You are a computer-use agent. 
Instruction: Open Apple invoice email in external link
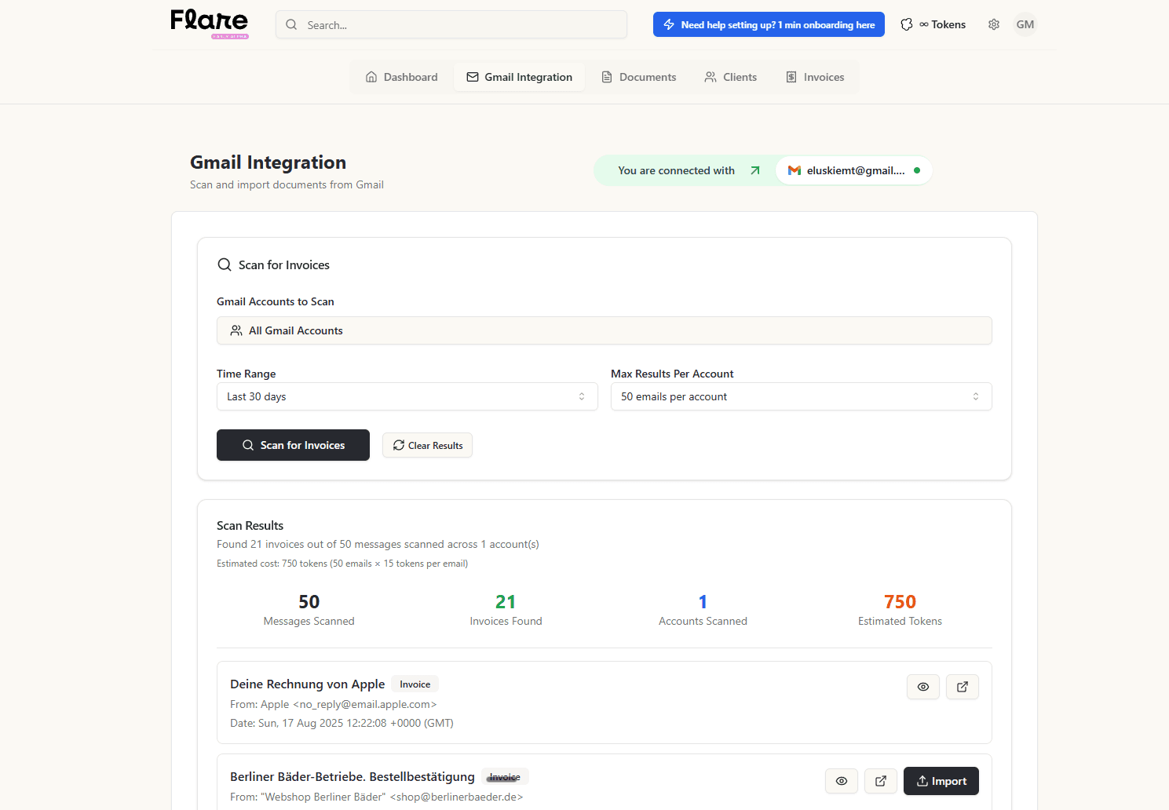(x=963, y=687)
